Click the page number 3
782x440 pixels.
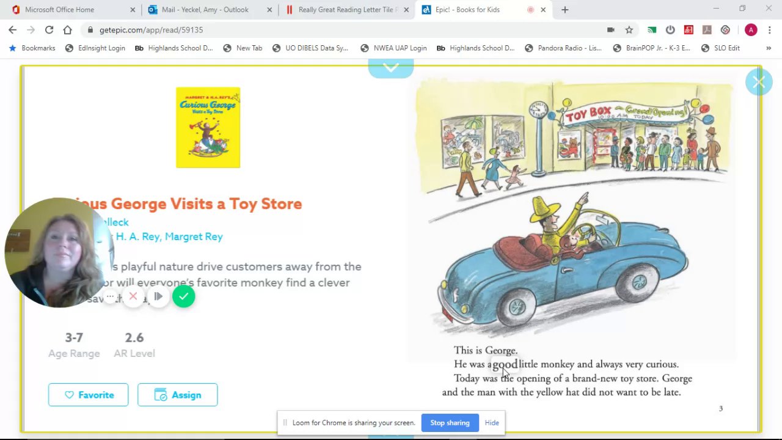(721, 408)
